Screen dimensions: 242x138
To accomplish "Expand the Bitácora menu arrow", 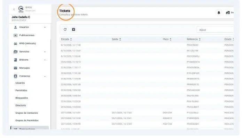I will [x=45, y=60].
